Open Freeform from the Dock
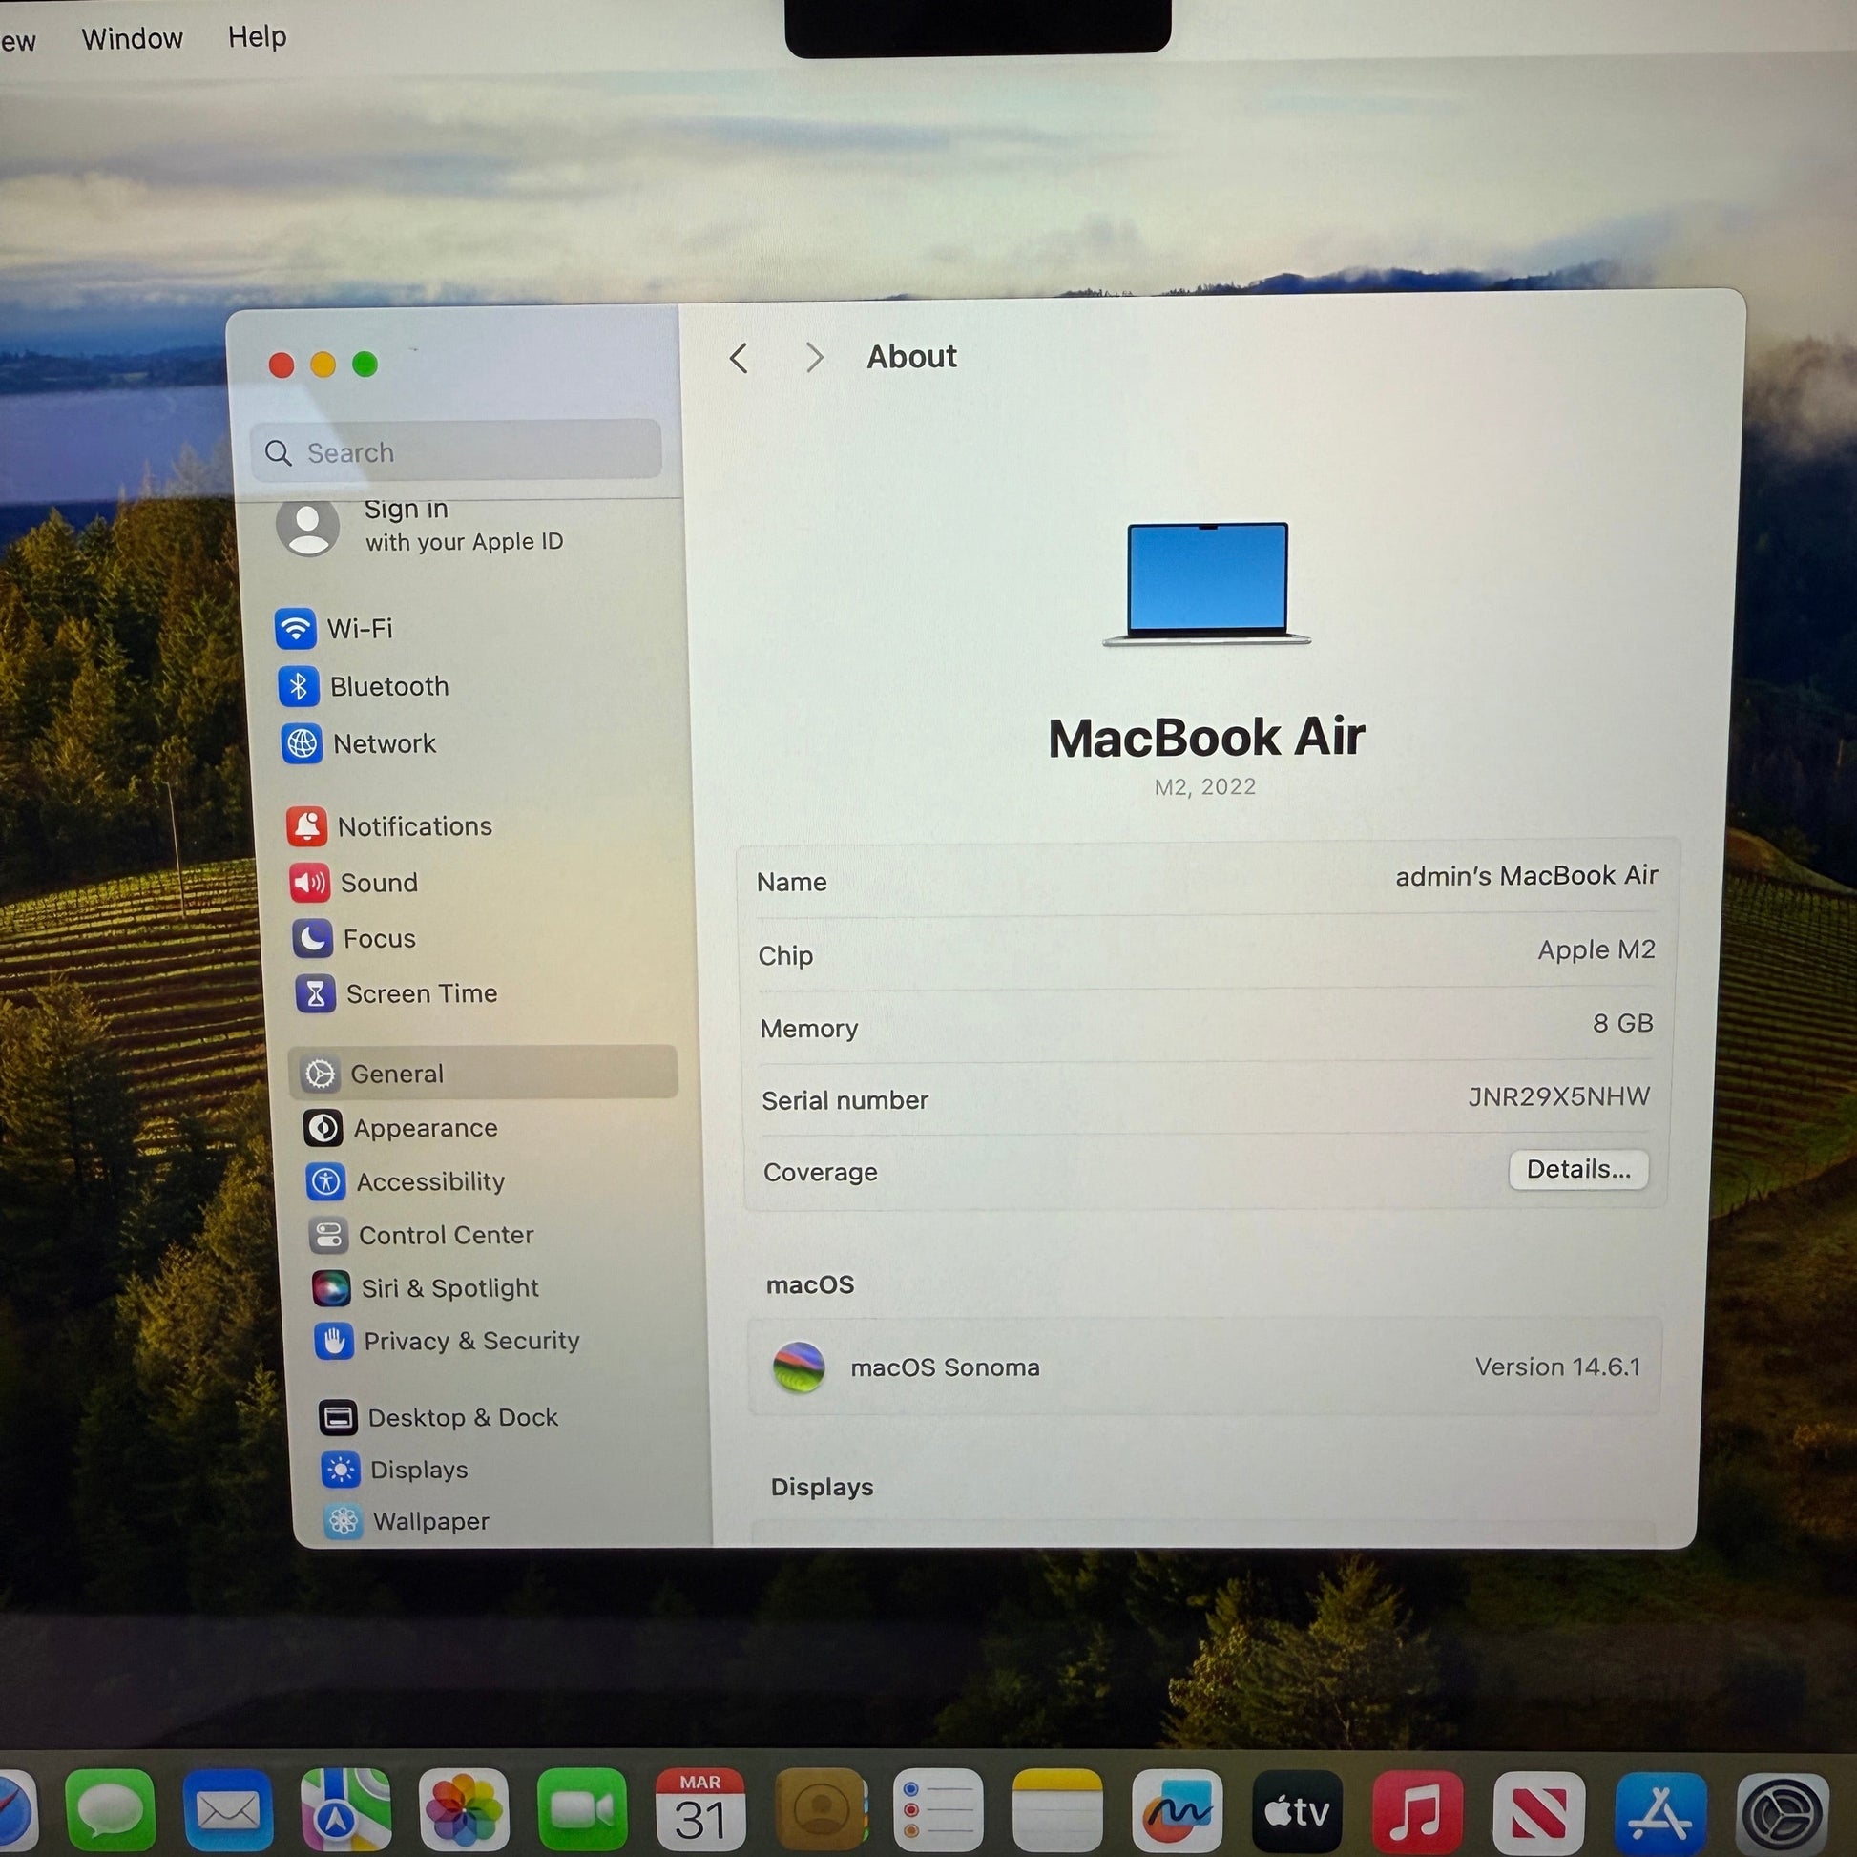This screenshot has height=1857, width=1857. pyautogui.click(x=1178, y=1811)
